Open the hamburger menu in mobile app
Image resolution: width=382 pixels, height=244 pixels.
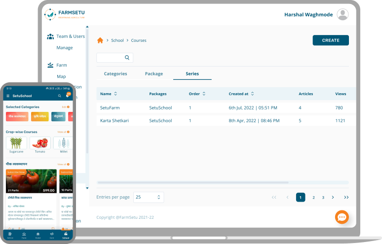pos(8,96)
